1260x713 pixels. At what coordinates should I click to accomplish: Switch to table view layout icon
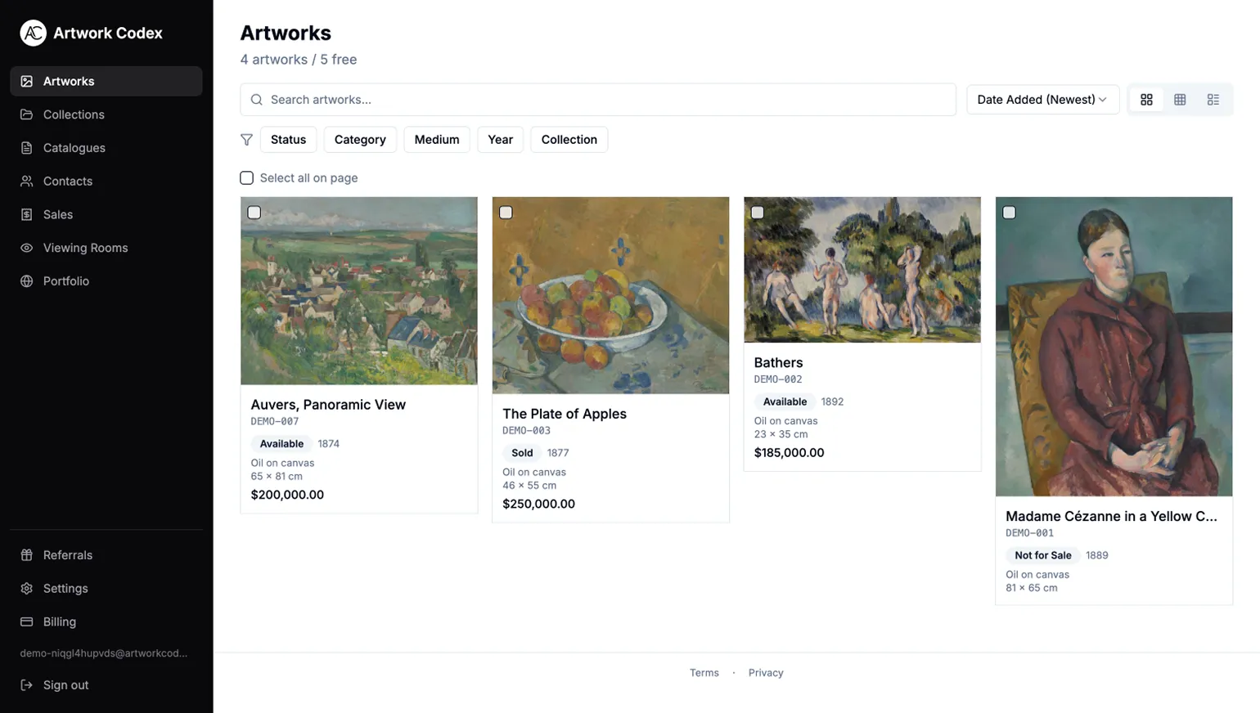tap(1180, 100)
